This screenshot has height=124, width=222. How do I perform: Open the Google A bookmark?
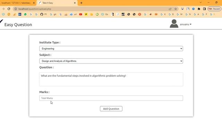point(196,14)
